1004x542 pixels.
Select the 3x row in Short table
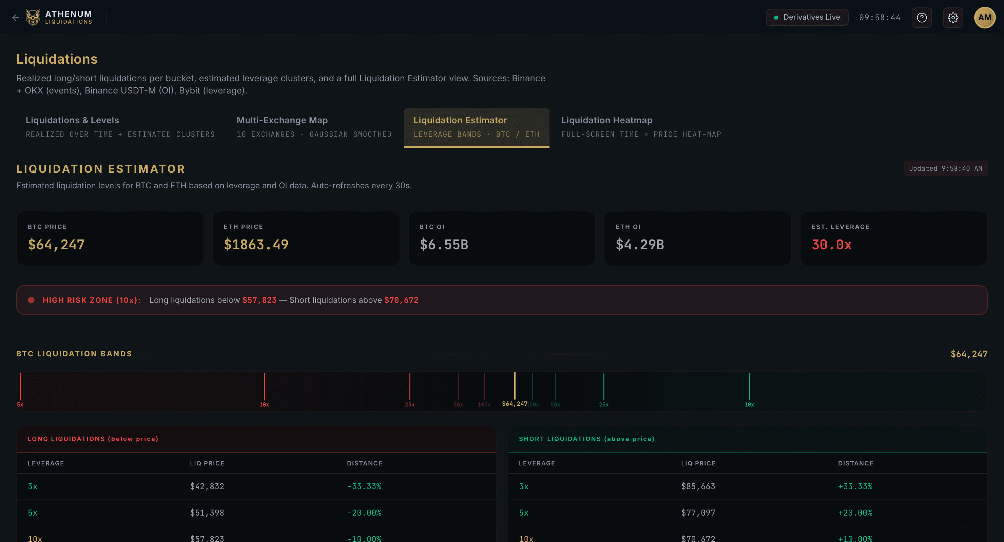[748, 486]
